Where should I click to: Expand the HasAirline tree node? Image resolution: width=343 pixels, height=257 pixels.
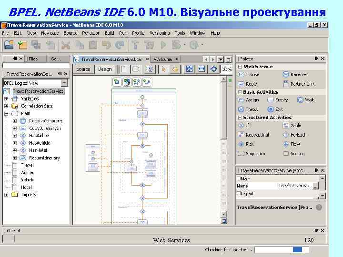tap(14, 136)
